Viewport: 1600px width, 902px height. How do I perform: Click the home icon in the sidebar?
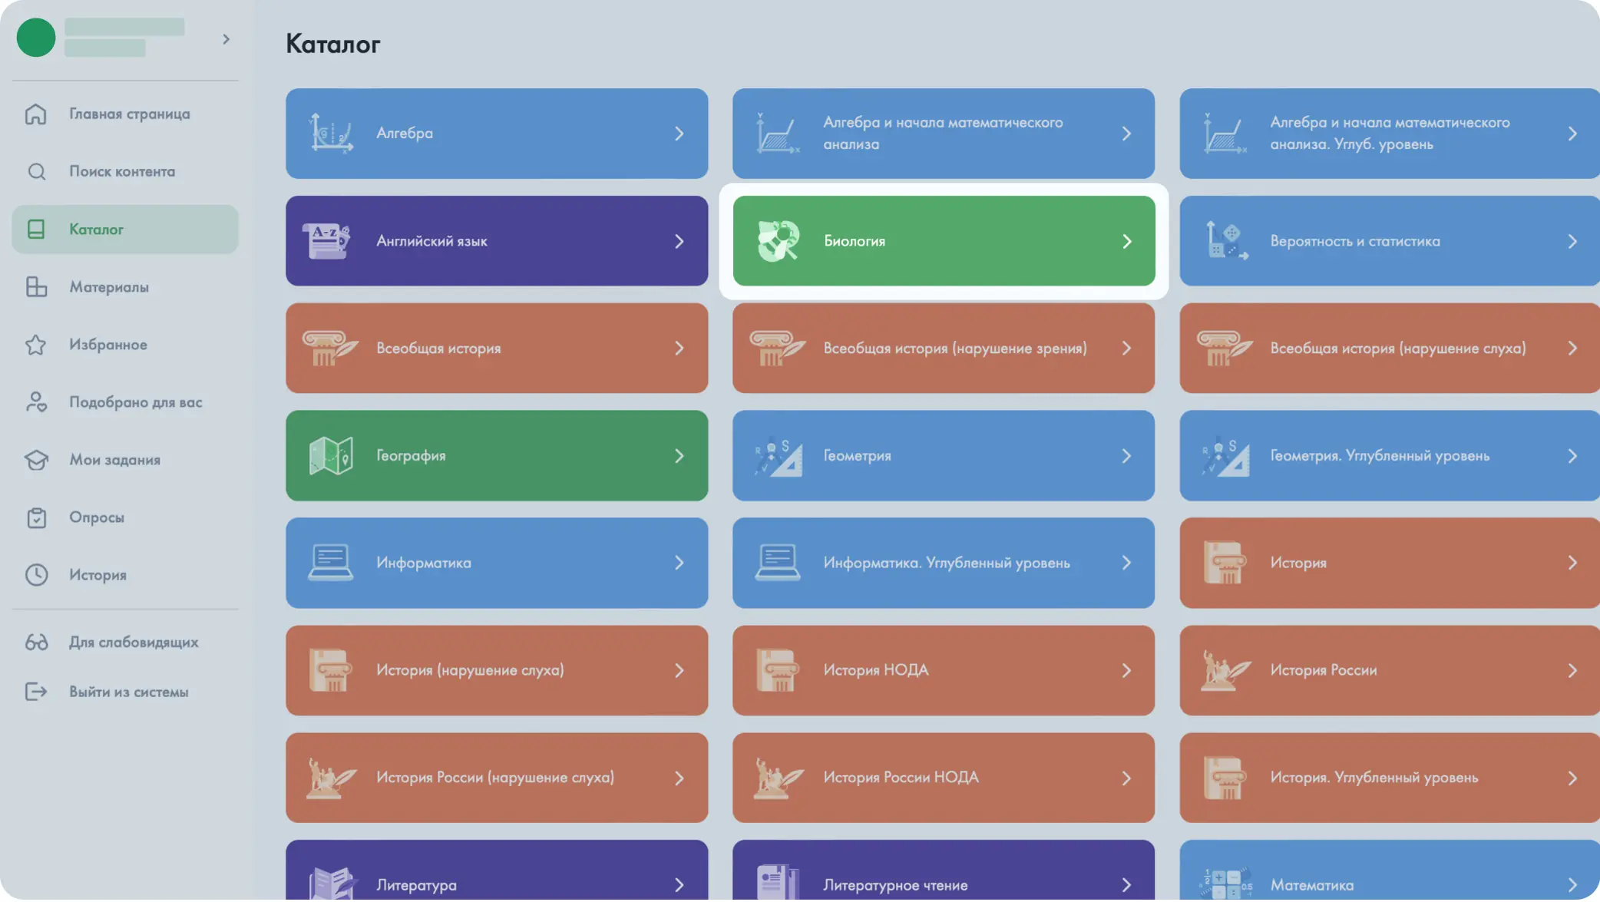(36, 114)
